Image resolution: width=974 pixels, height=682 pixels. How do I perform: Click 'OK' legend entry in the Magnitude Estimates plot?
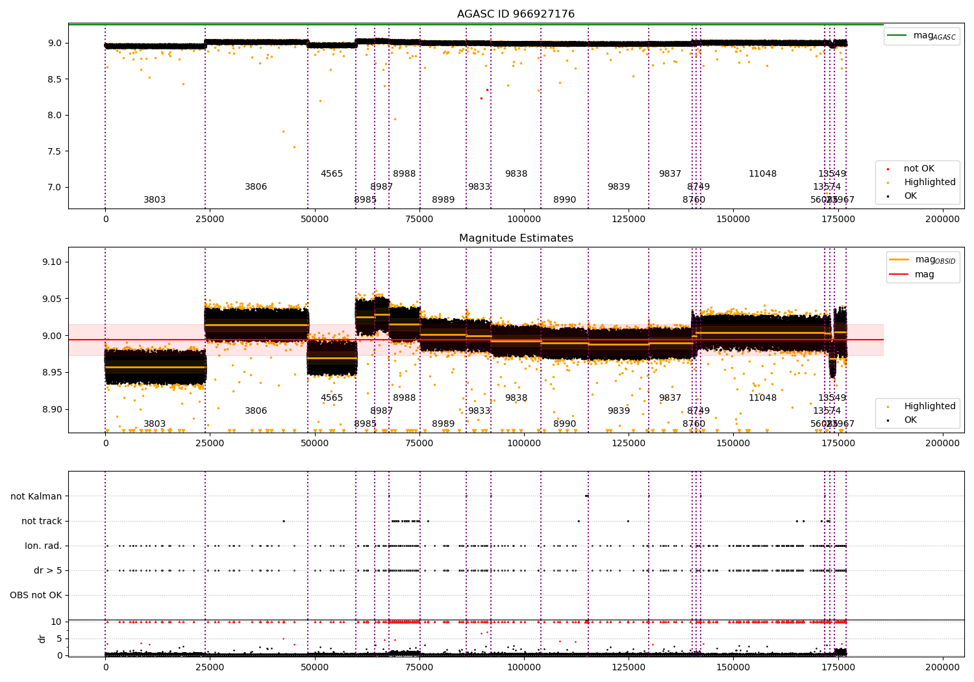click(x=903, y=420)
